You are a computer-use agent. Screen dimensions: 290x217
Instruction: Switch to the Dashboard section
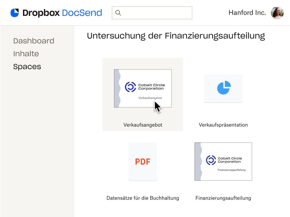(x=34, y=41)
